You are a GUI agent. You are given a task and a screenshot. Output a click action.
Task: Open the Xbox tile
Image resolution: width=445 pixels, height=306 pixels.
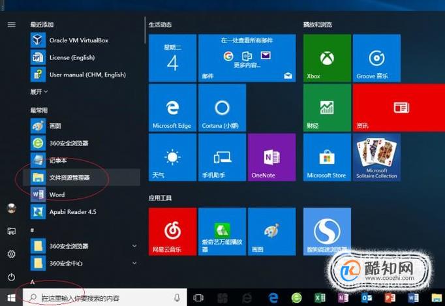coord(327,58)
